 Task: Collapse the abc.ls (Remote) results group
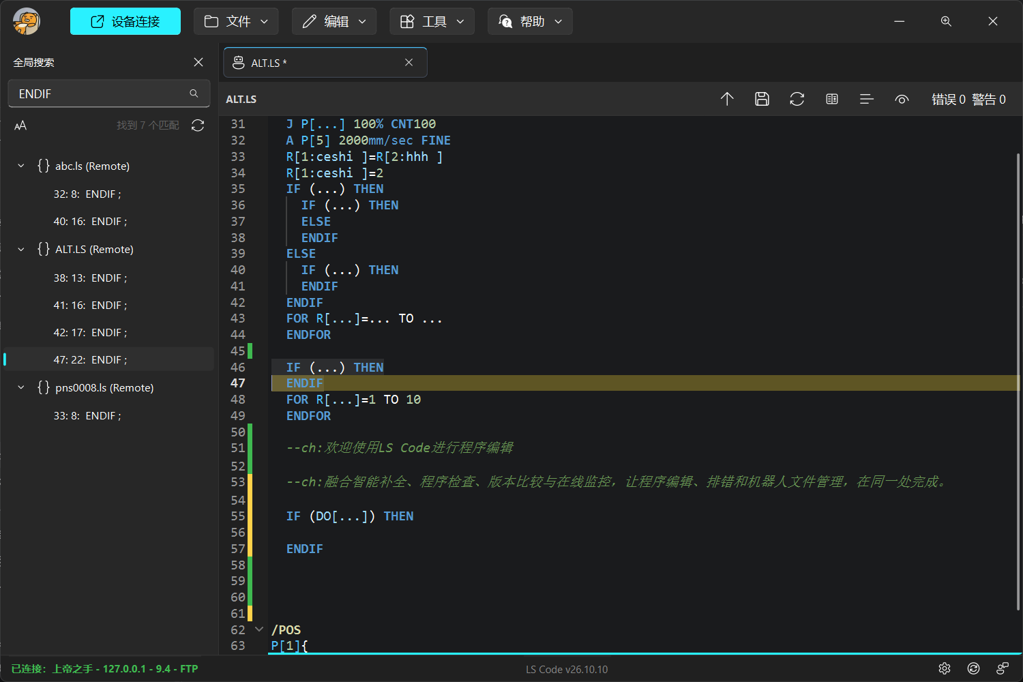point(20,166)
